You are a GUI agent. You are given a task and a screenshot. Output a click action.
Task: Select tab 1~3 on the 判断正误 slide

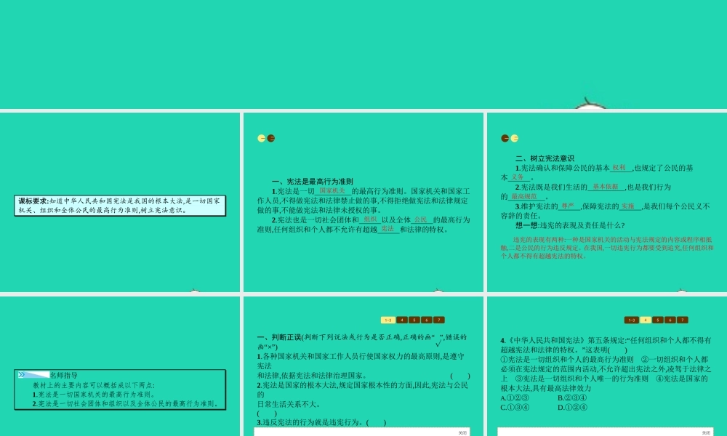tap(388, 320)
